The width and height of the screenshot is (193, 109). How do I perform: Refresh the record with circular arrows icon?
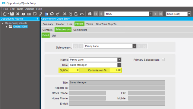(x=52, y=14)
